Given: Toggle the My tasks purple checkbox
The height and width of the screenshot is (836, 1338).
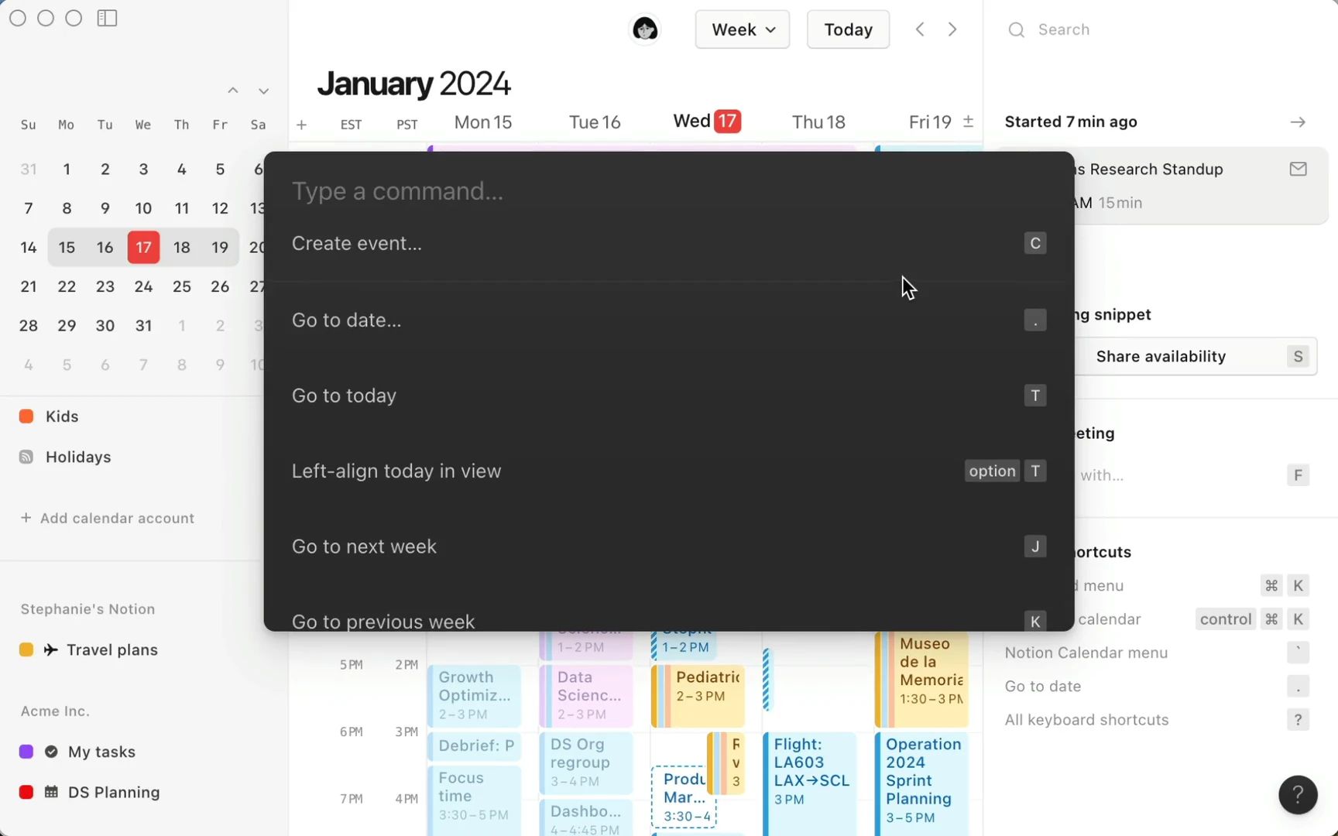Looking at the screenshot, I should pyautogui.click(x=26, y=752).
